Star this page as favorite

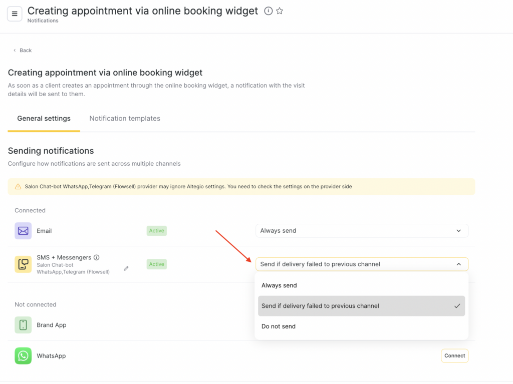280,11
